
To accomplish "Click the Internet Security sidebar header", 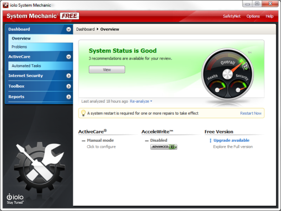I will pyautogui.click(x=39, y=76).
